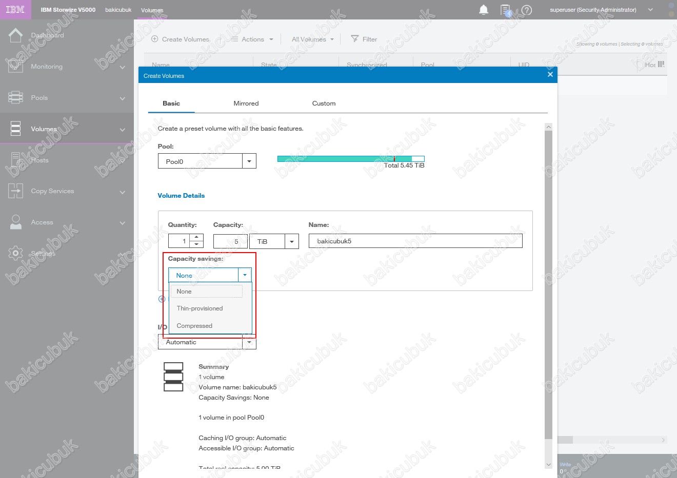The height and width of the screenshot is (478, 677).
Task: Click the Create Volumes plus icon
Action: pyautogui.click(x=155, y=39)
